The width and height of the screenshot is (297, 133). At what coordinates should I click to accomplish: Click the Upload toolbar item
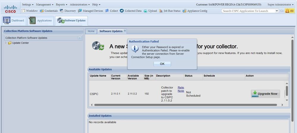pyautogui.click(x=150, y=11)
